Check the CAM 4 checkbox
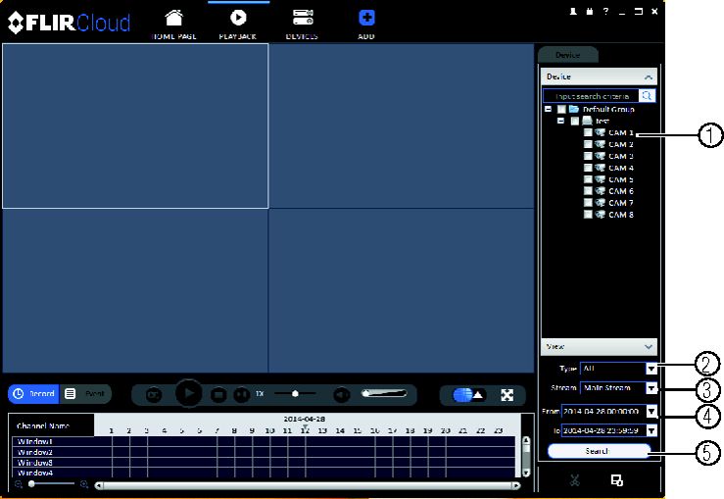This screenshot has width=724, height=499. (588, 168)
